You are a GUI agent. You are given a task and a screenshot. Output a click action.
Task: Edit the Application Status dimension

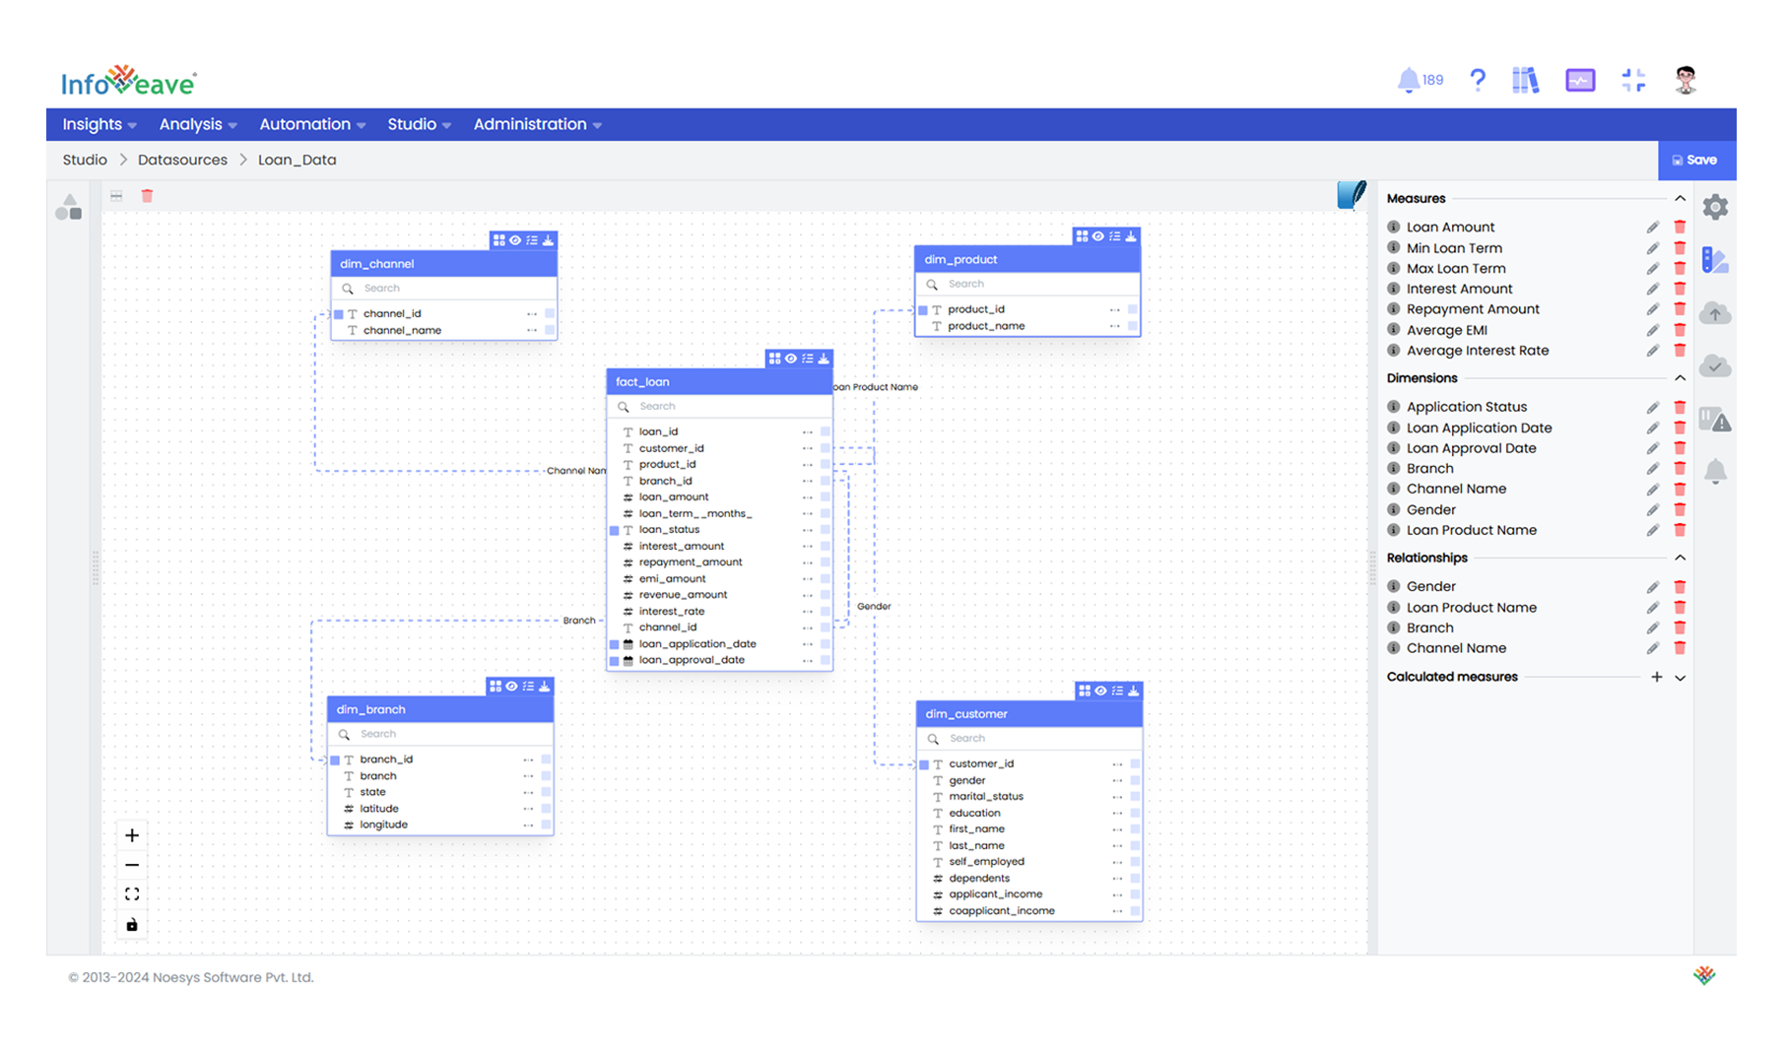(1652, 407)
